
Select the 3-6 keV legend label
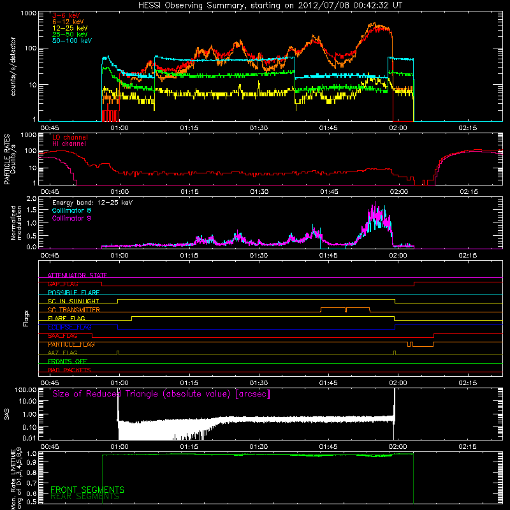pos(66,15)
